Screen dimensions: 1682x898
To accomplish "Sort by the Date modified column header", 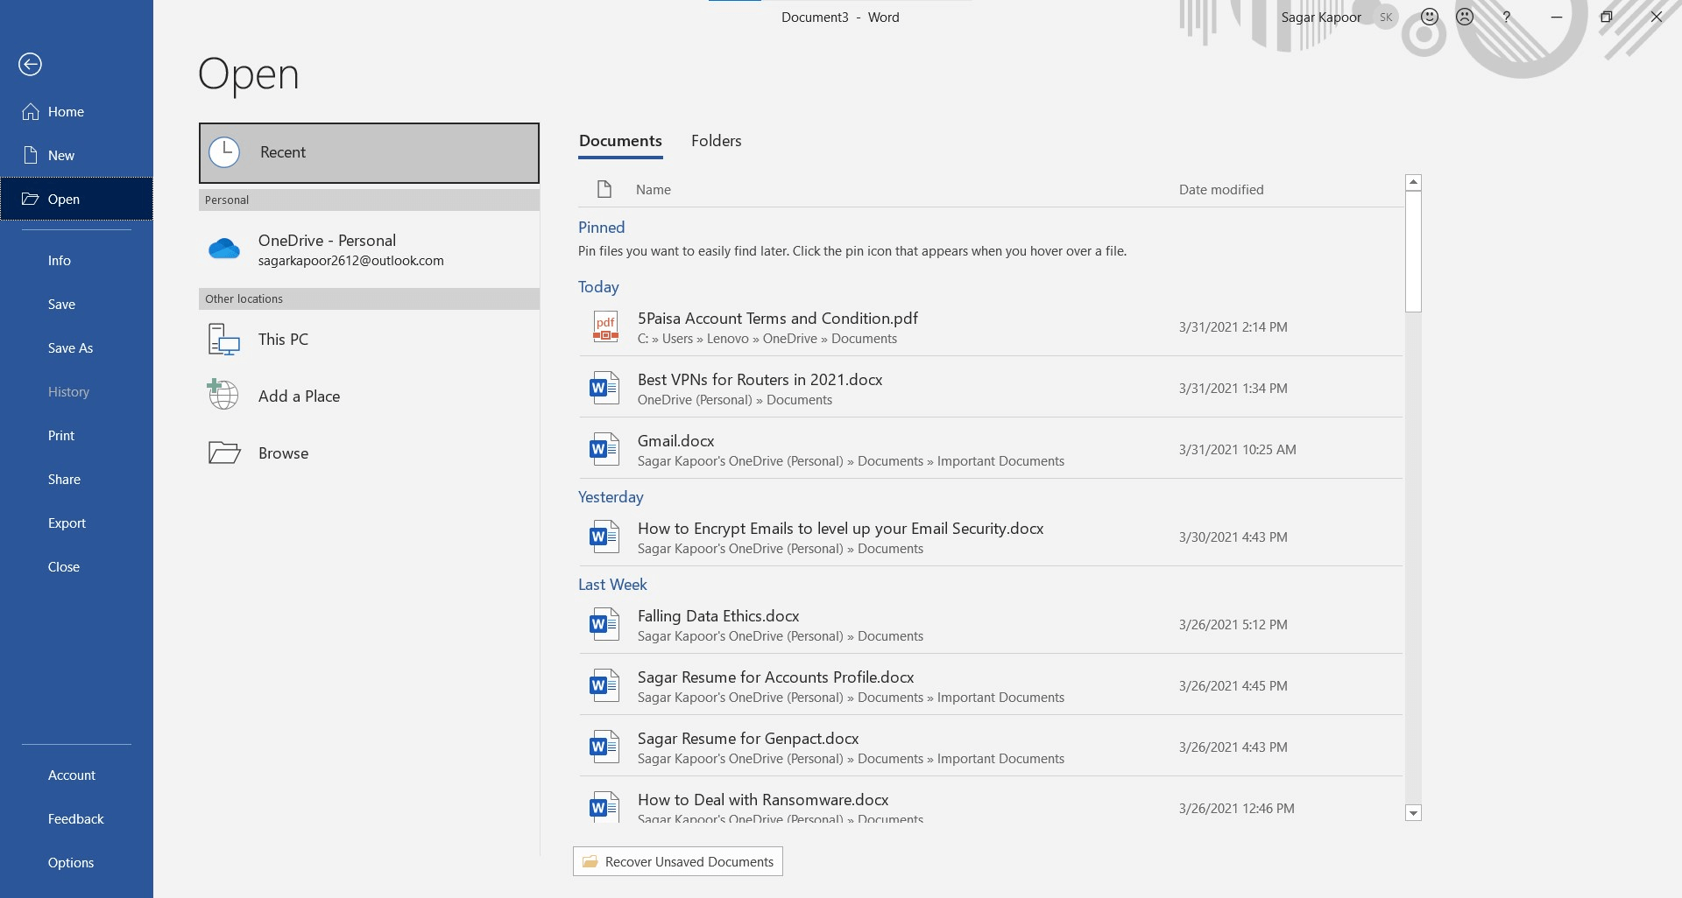I will pyautogui.click(x=1220, y=190).
